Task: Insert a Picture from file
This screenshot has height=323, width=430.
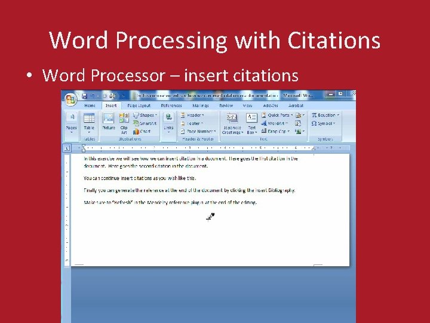Action: click(x=109, y=121)
